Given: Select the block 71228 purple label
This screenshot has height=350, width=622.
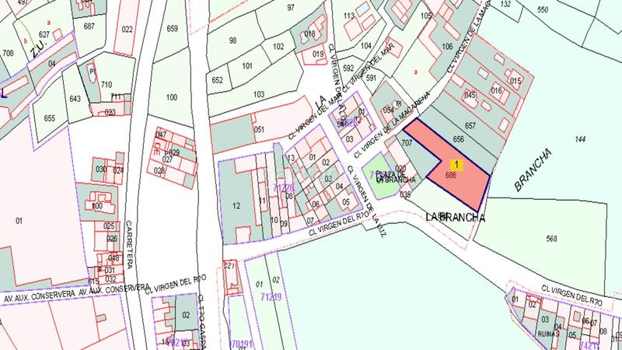Looking at the screenshot, I should pyautogui.click(x=285, y=189).
